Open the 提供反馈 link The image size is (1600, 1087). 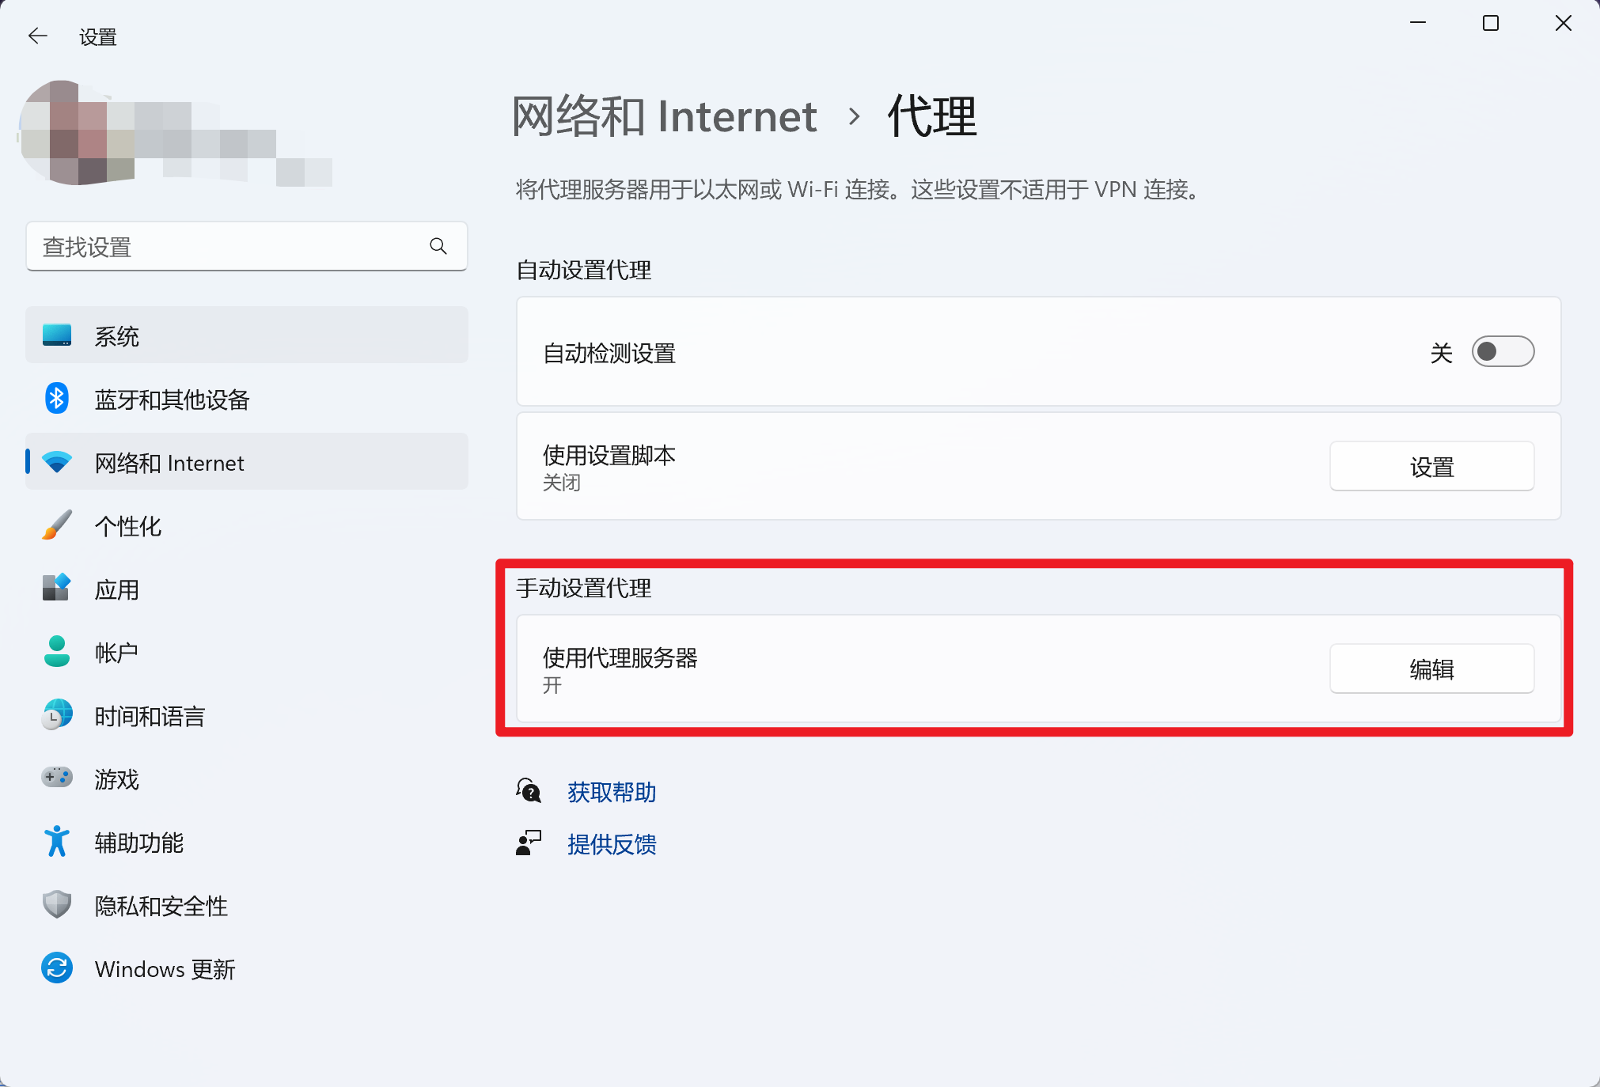point(612,844)
